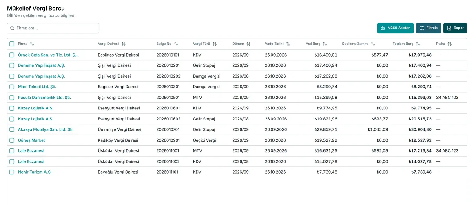This screenshot has width=474, height=205.
Task: Click Geçici Vergi tax type cell
Action: click(x=204, y=140)
